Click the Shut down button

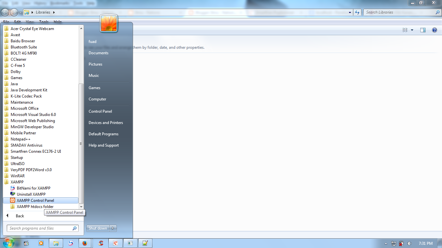pos(97,228)
